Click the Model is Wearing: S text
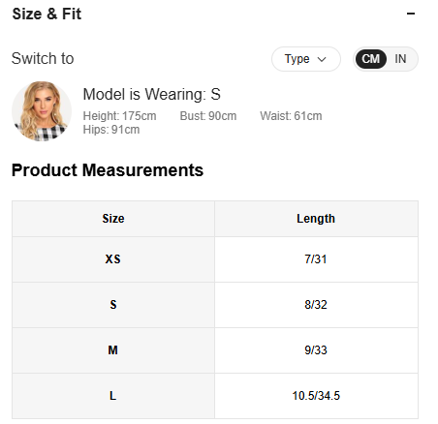Screen dimensions: 438x424 pyautogui.click(x=152, y=95)
